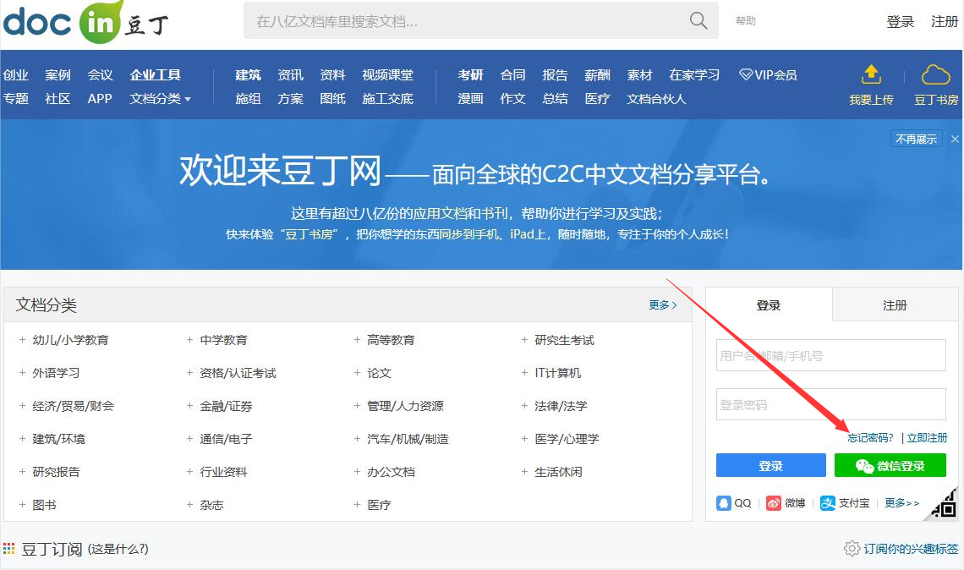
Task: Open the 金融/证券 category
Action: [227, 406]
